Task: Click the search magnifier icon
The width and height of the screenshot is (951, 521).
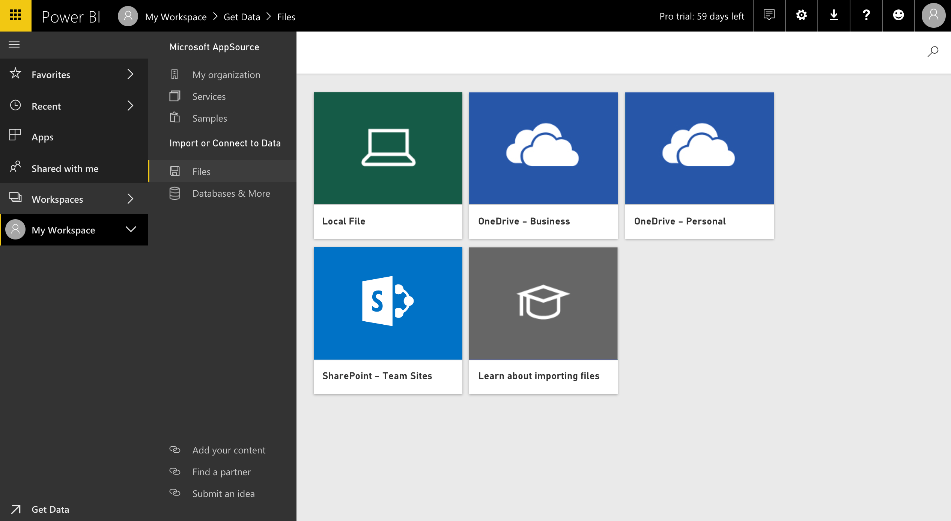Action: 933,51
